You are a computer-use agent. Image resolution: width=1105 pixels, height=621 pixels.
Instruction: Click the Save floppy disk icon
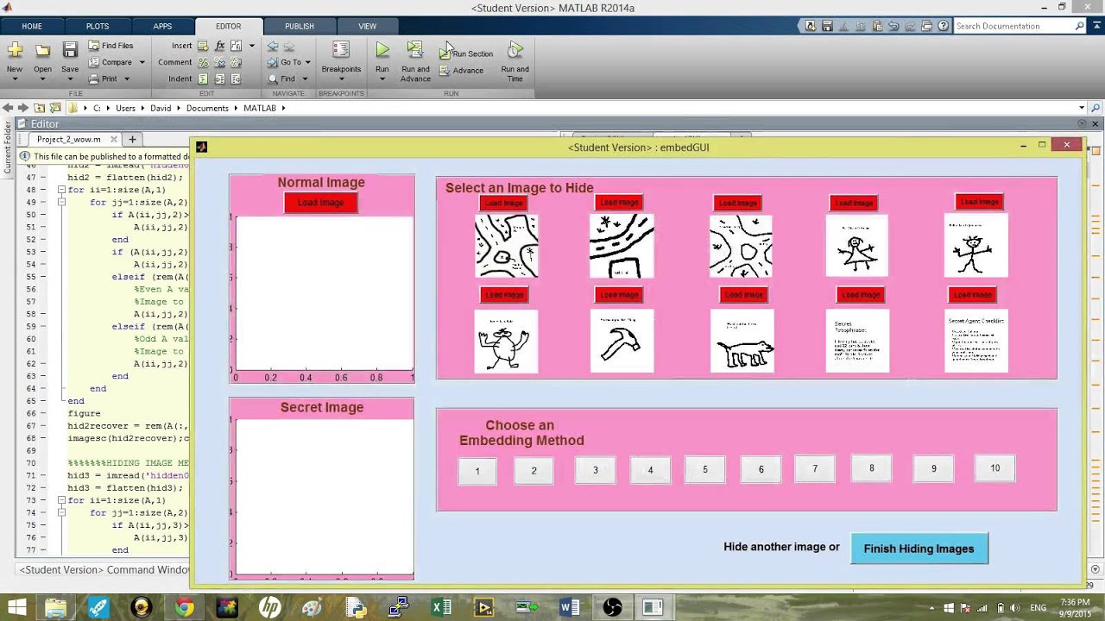coord(70,51)
